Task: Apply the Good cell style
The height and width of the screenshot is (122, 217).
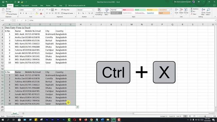Action: pyautogui.click(x=140, y=10)
